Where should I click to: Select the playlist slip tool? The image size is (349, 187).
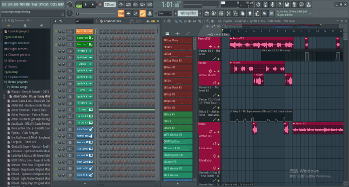coord(194,21)
